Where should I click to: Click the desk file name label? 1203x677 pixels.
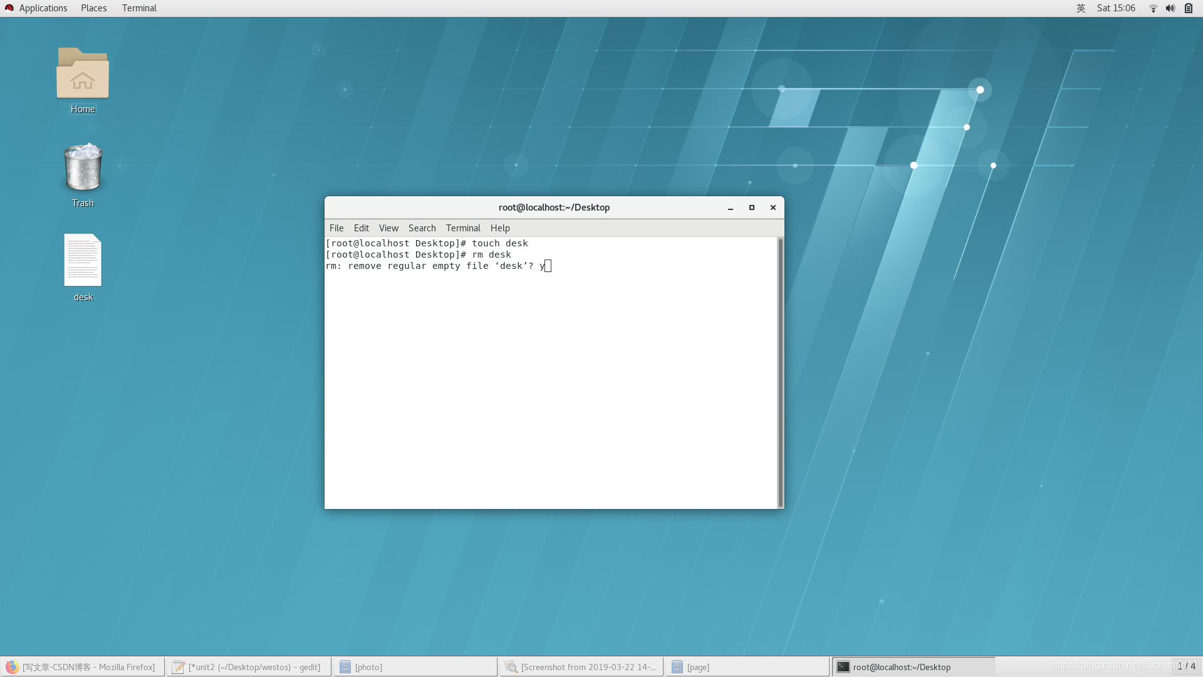coord(83,297)
